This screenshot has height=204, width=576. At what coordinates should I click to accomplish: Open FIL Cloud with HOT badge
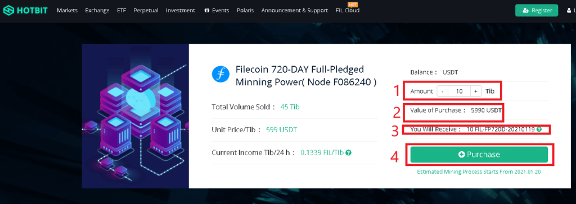click(x=348, y=10)
